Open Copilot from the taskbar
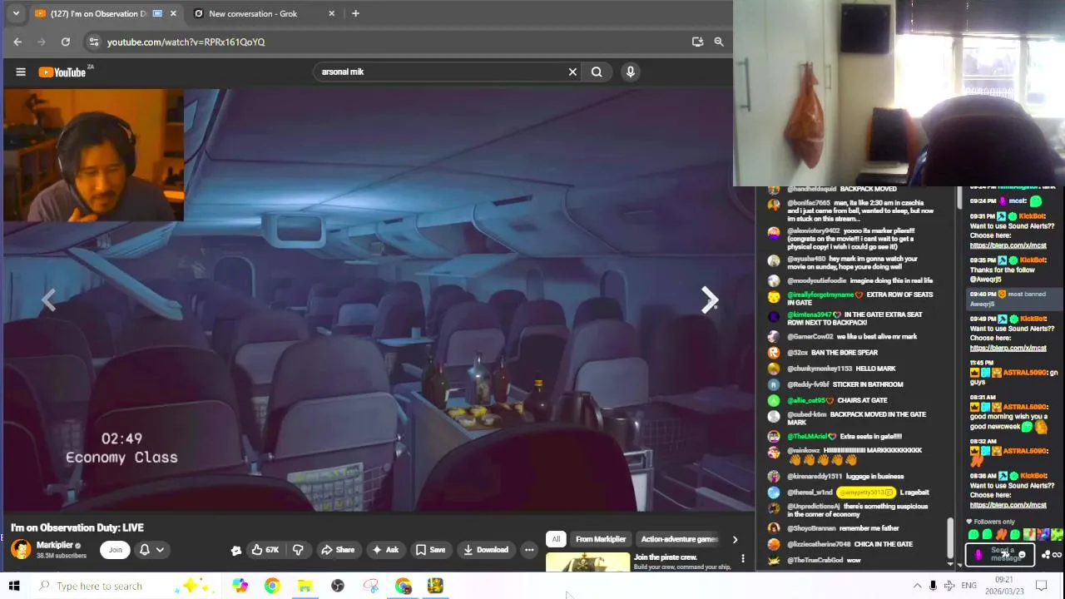1065x599 pixels. pyautogui.click(x=240, y=586)
